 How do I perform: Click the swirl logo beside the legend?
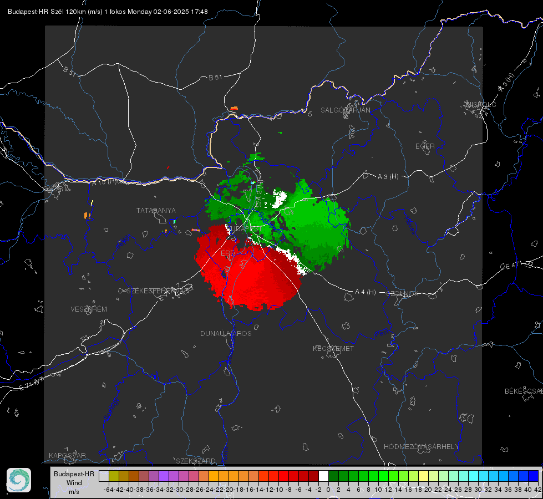coord(19,480)
